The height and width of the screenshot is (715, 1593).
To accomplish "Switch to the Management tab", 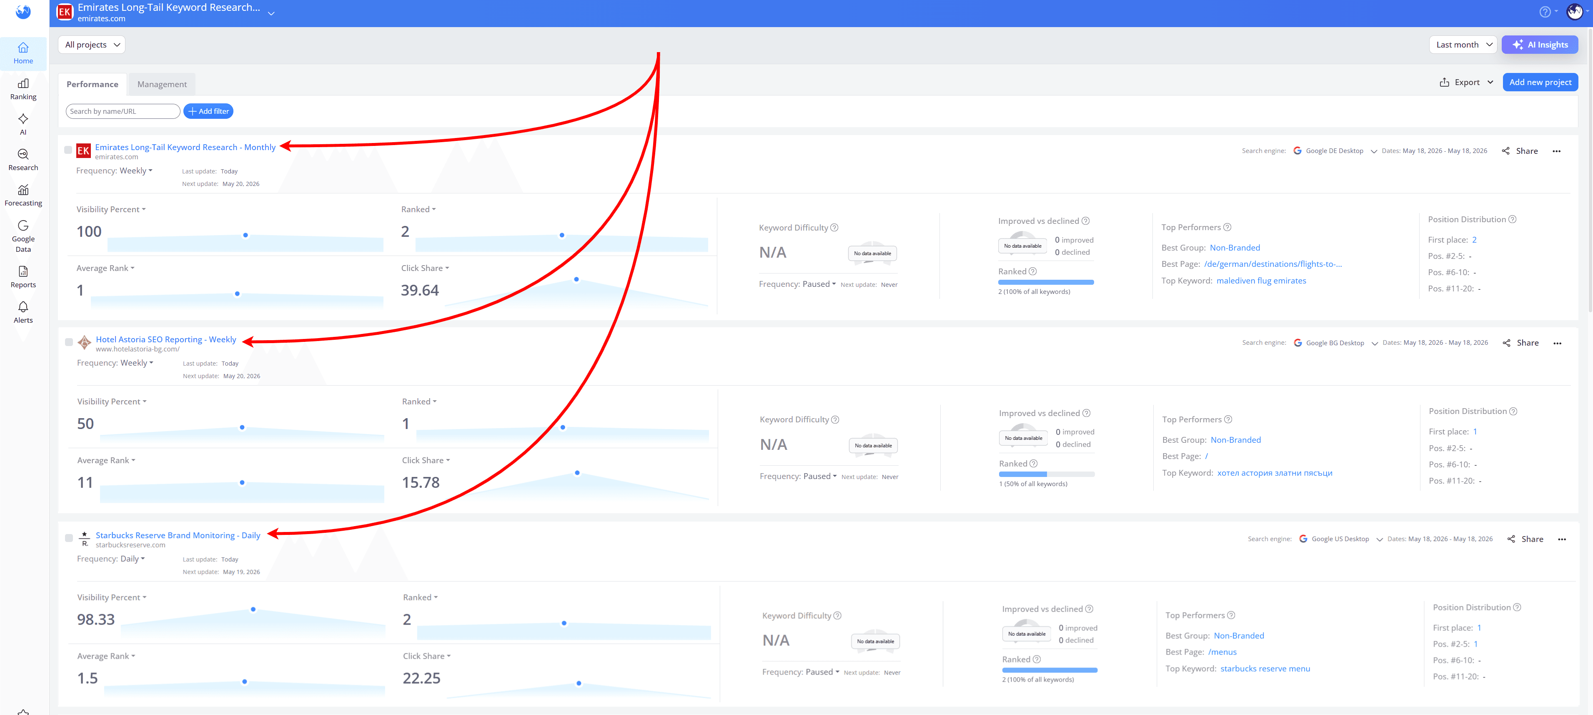I will pos(161,84).
